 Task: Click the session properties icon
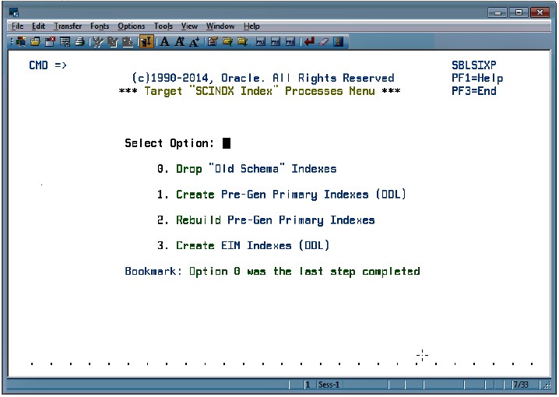coord(213,42)
